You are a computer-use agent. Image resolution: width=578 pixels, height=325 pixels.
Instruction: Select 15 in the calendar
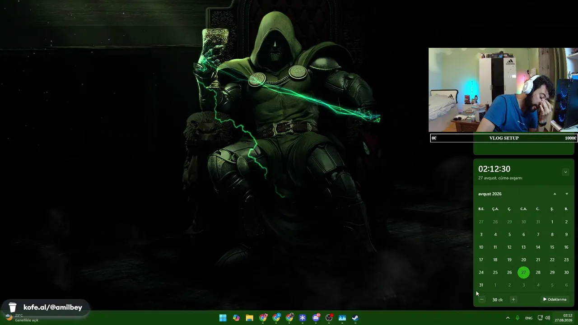pyautogui.click(x=552, y=247)
